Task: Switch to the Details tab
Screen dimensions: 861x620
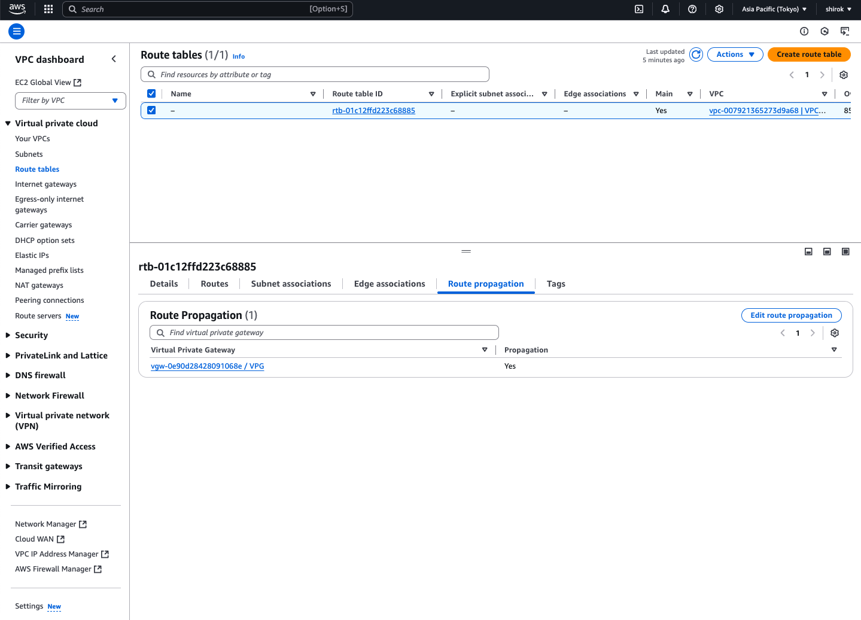Action: coord(164,284)
